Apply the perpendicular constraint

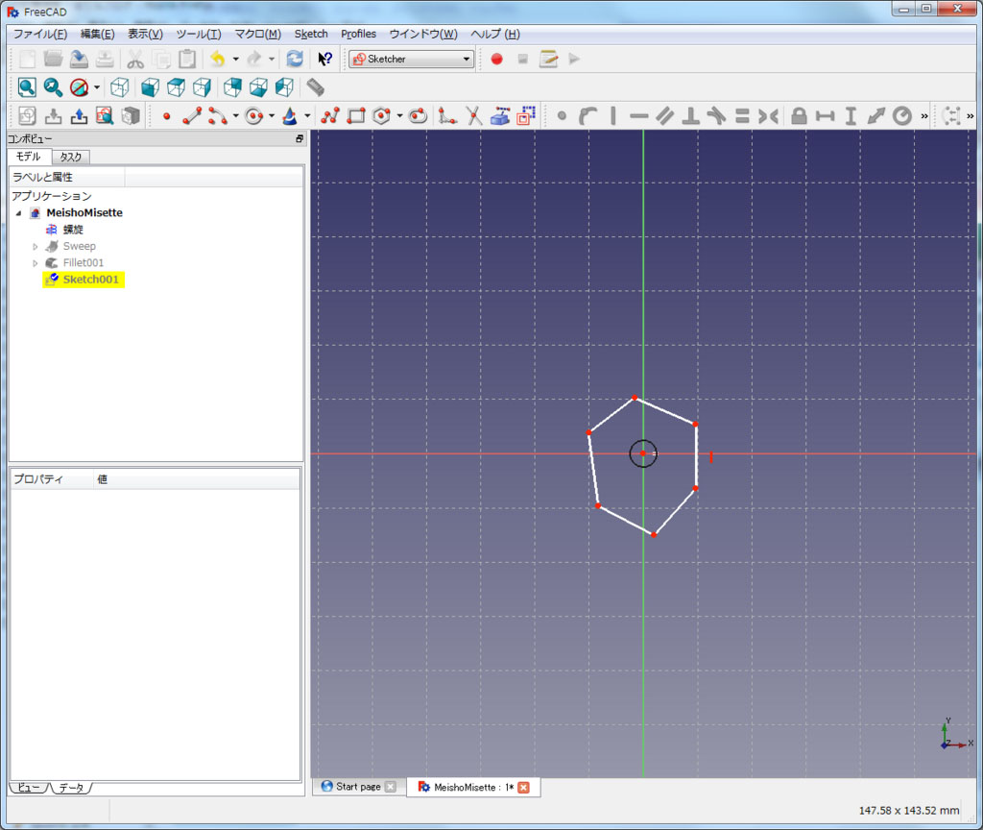(690, 116)
